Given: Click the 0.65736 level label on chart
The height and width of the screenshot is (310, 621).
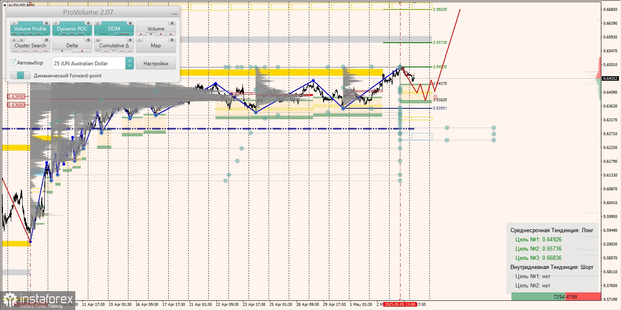Looking at the screenshot, I should tap(440, 43).
